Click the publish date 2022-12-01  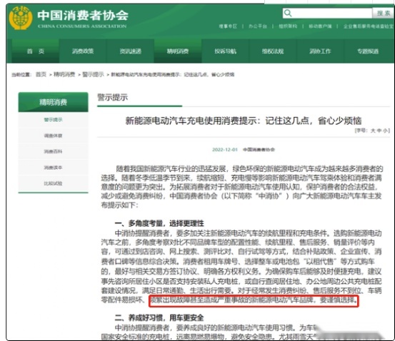225,150
